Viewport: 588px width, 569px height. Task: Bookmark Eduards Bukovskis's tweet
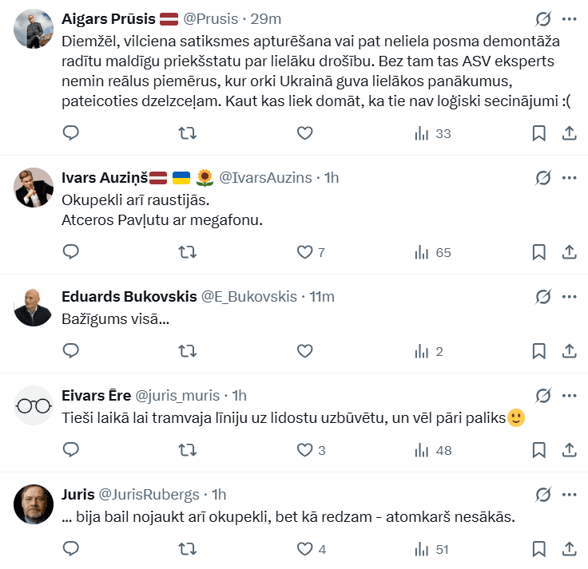(x=539, y=351)
